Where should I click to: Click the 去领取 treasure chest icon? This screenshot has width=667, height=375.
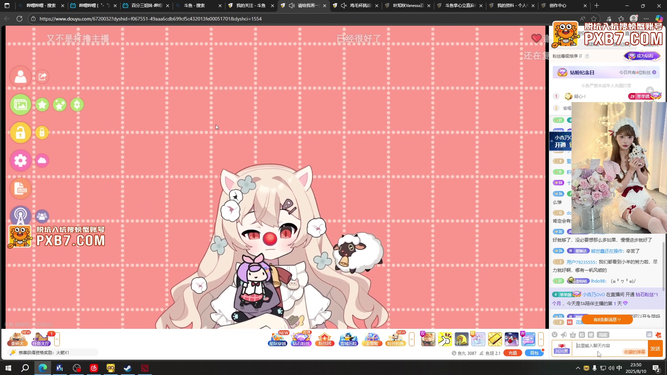pyautogui.click(x=372, y=339)
